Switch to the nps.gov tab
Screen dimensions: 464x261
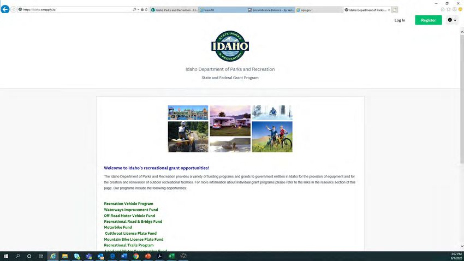(x=319, y=10)
